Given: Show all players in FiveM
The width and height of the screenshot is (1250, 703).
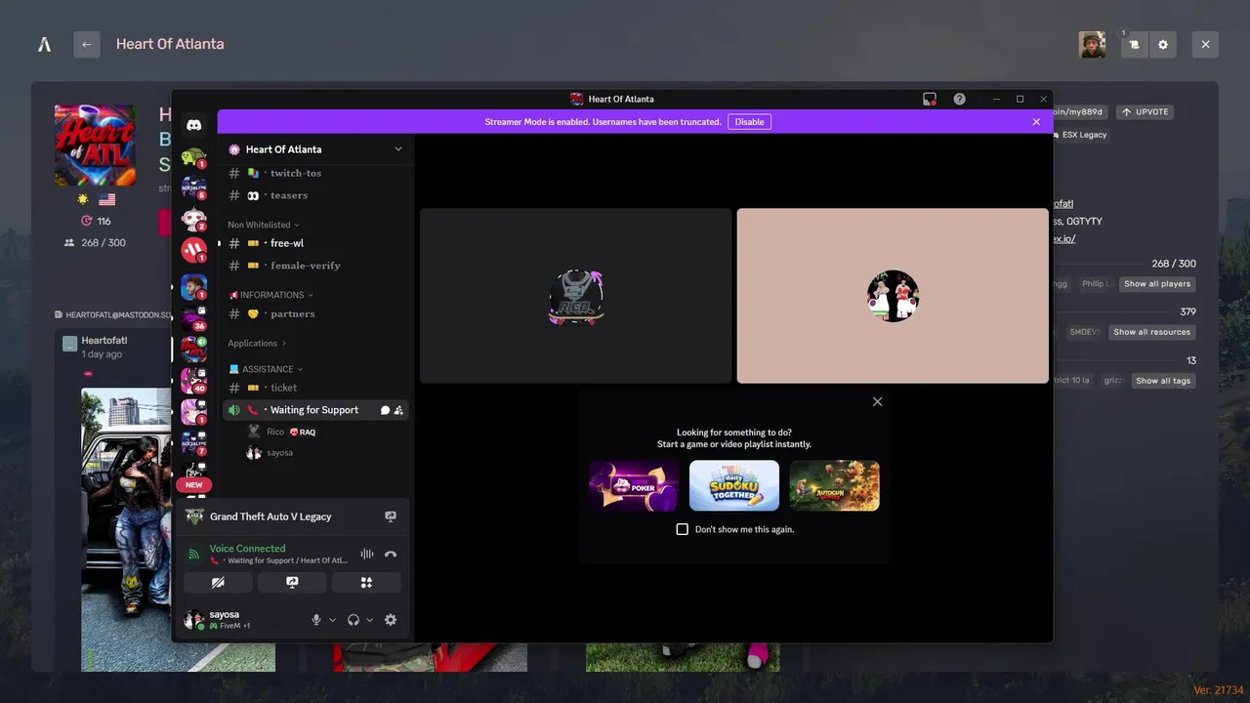Looking at the screenshot, I should tap(1157, 284).
